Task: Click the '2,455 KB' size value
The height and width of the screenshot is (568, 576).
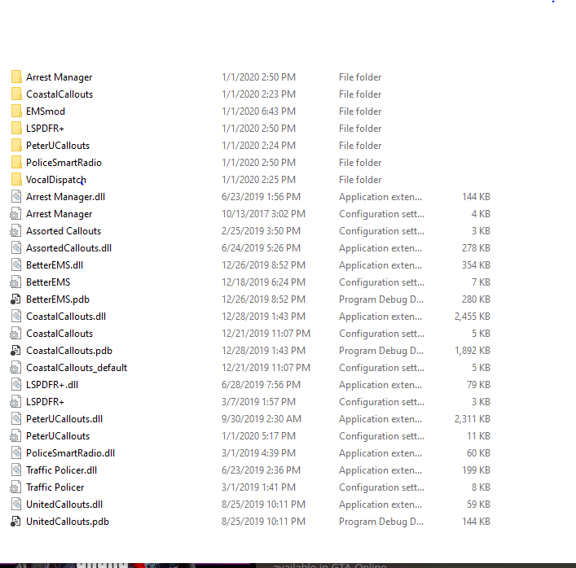Action: (472, 317)
